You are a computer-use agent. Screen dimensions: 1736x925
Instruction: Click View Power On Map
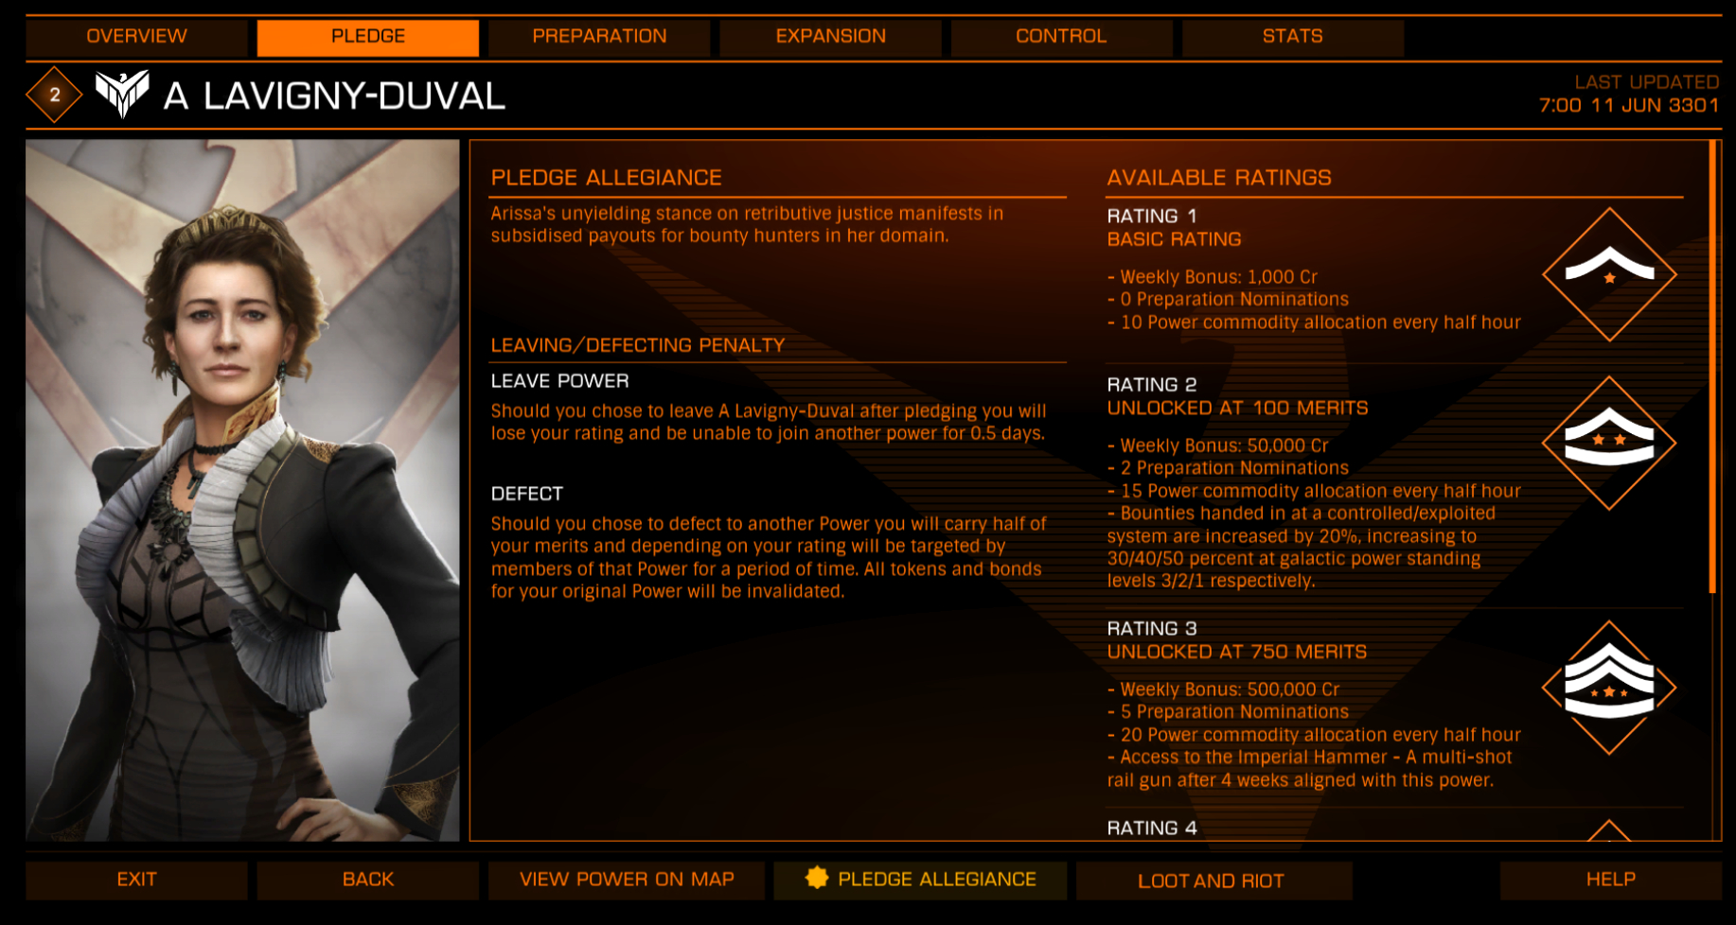point(627,880)
